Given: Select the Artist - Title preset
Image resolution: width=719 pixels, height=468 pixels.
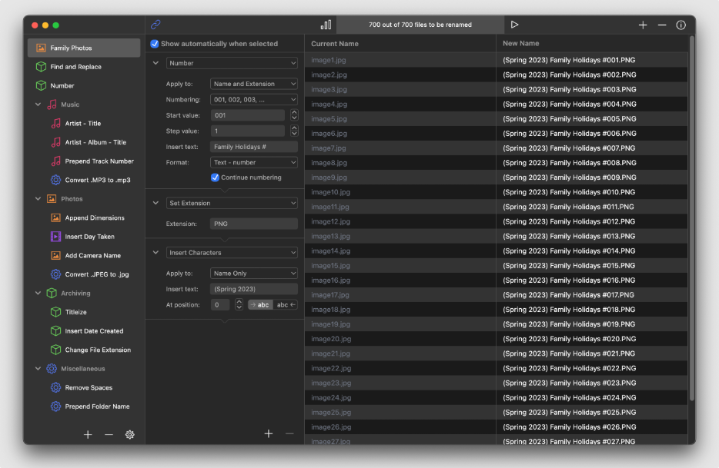Looking at the screenshot, I should click(82, 123).
